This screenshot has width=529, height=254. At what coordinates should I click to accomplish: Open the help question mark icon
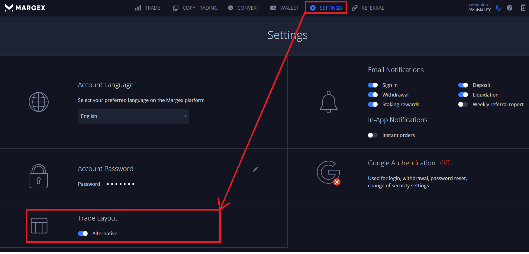tap(510, 8)
